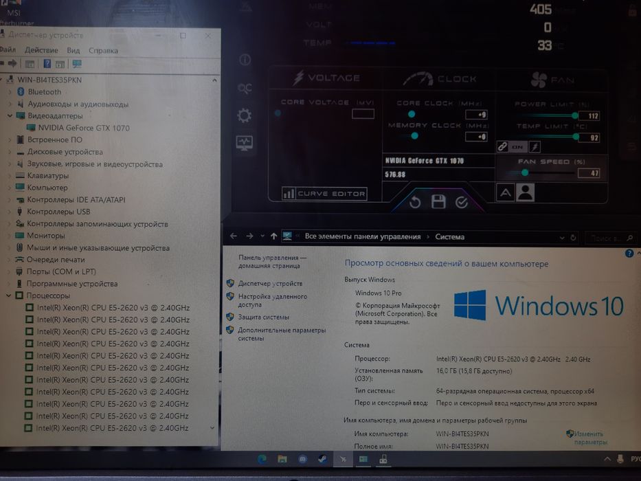641x481 pixels.
Task: Click the refresh icon in System address bar
Action: [573, 237]
